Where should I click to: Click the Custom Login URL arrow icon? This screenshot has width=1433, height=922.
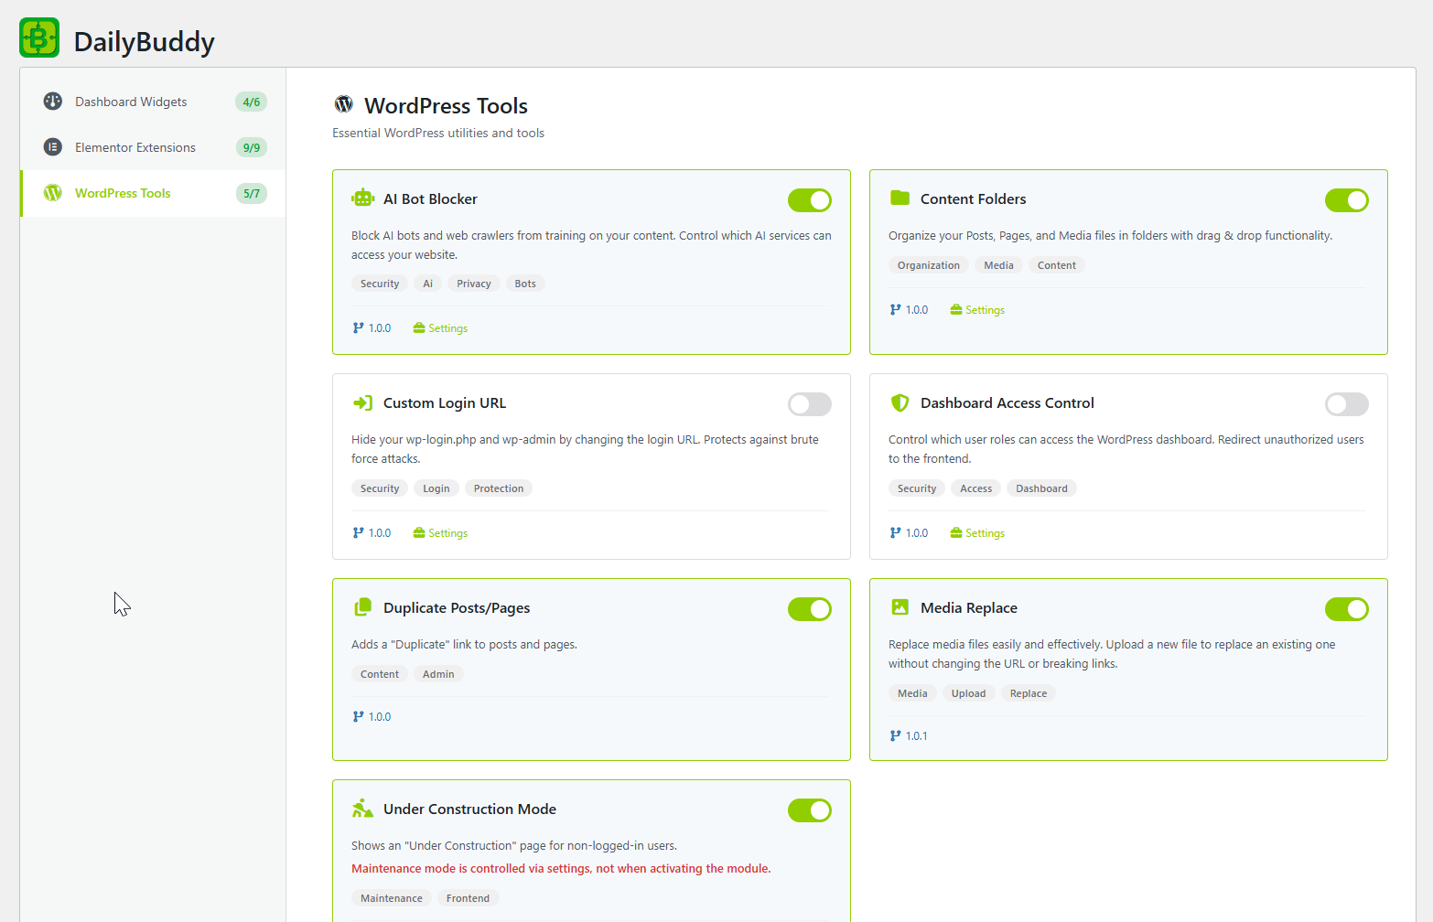click(362, 402)
